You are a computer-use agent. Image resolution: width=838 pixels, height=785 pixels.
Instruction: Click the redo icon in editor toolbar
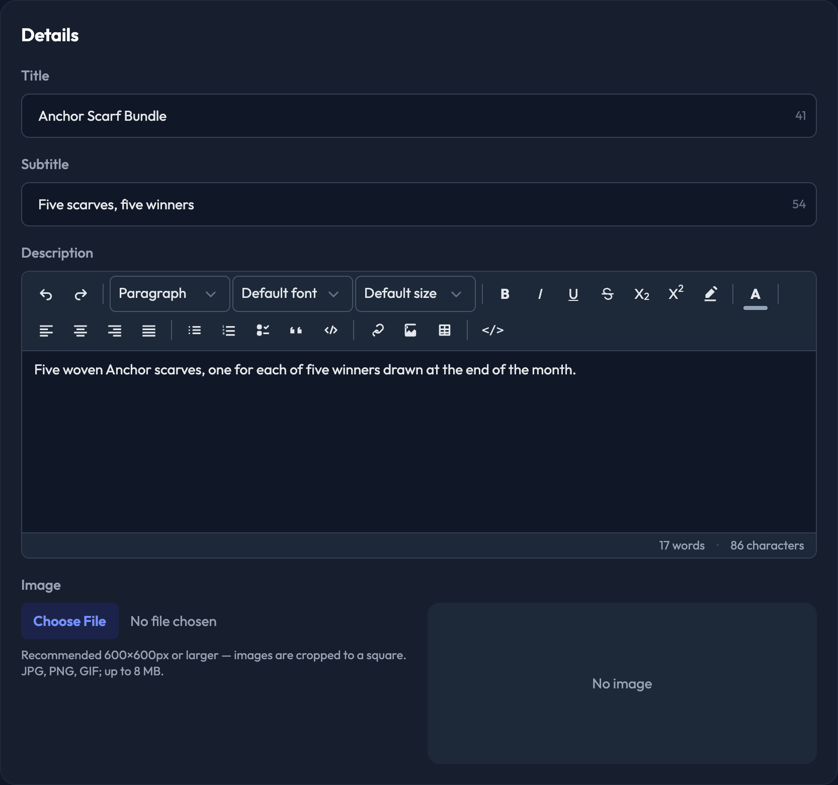[x=80, y=294]
